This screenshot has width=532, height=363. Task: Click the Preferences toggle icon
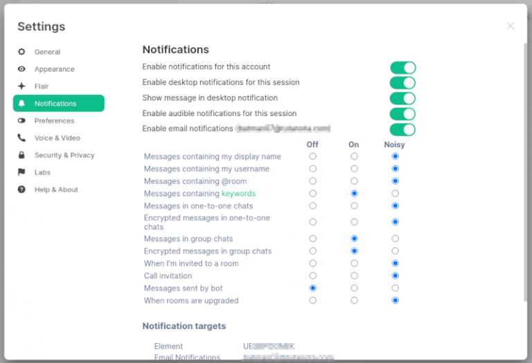(x=21, y=121)
